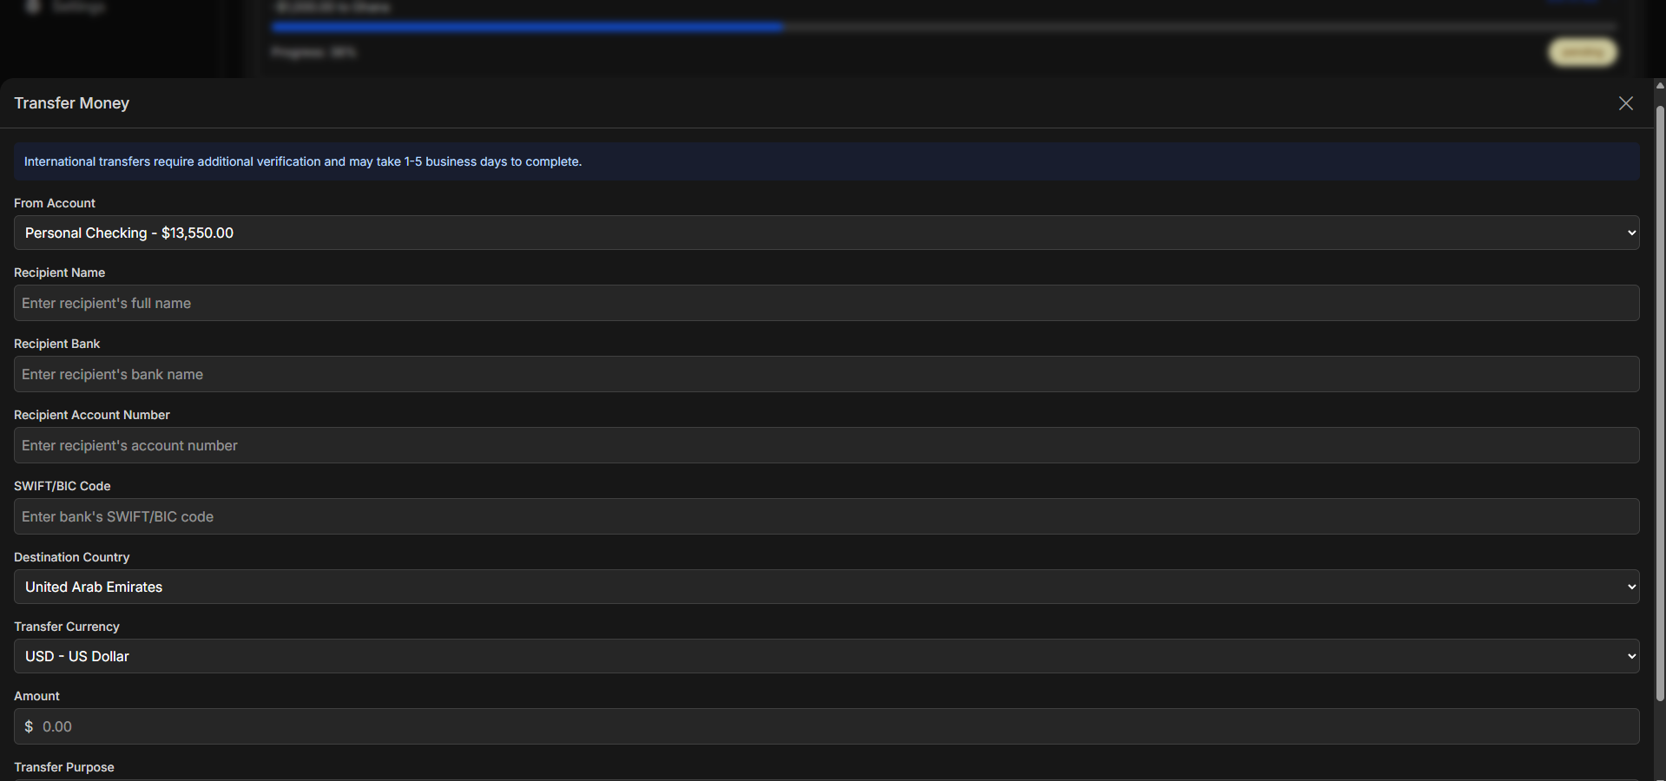Screen dimensions: 1666x781
Task: Close the Transfer Money dialog
Action: point(1625,103)
